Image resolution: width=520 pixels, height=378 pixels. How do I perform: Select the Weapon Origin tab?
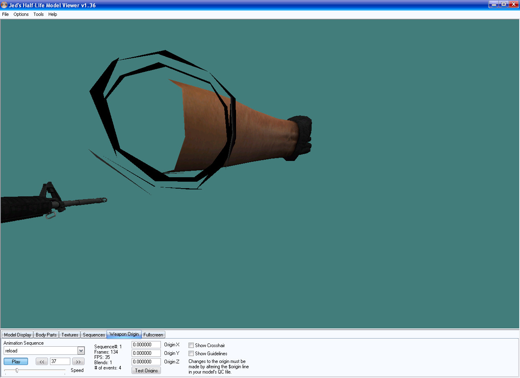(124, 334)
